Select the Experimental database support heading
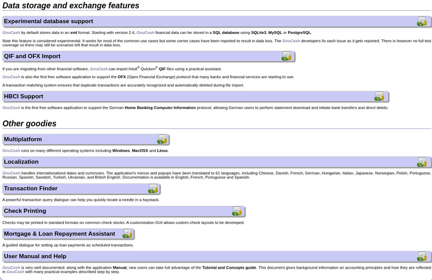The width and height of the screenshot is (432, 280). (x=49, y=21)
